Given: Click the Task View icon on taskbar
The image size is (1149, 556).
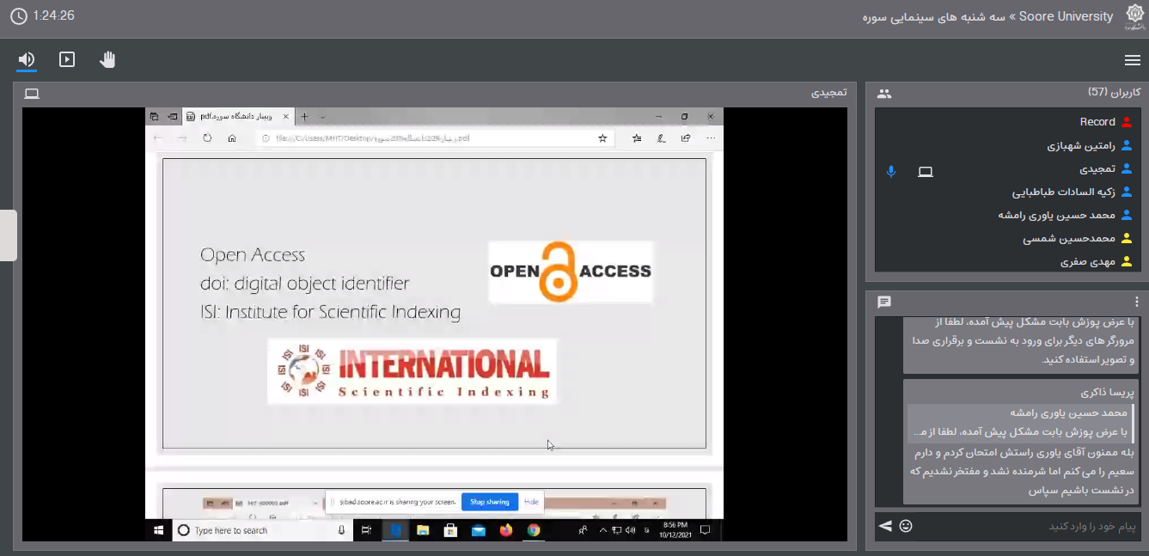Looking at the screenshot, I should pos(367,531).
